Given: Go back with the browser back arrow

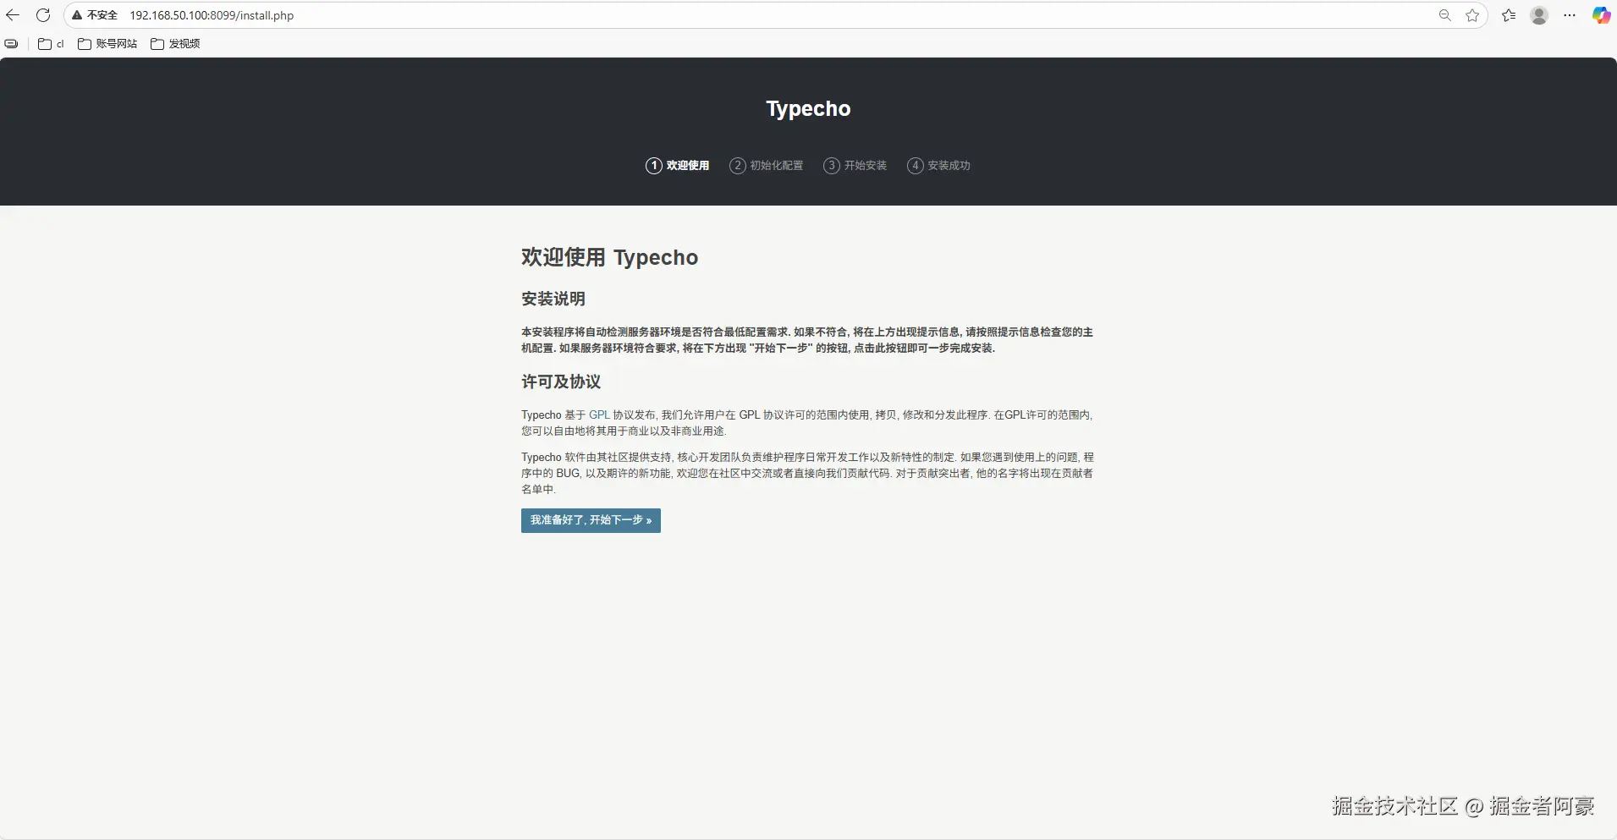Looking at the screenshot, I should point(13,15).
